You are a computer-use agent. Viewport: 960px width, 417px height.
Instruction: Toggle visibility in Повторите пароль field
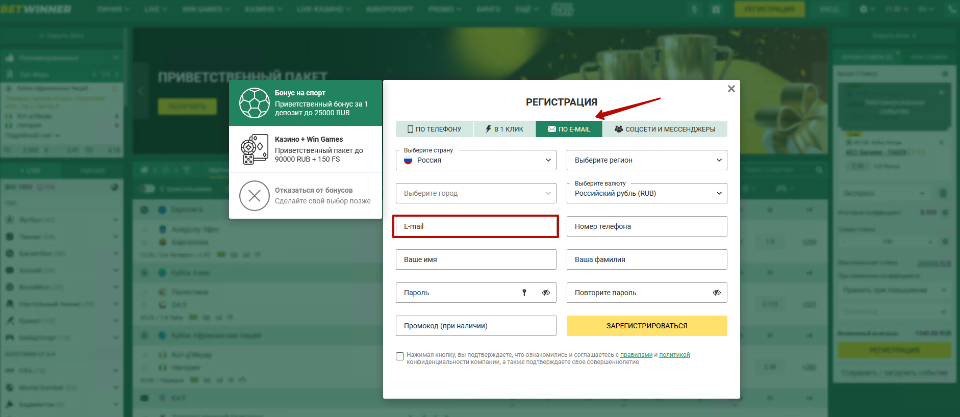[717, 293]
